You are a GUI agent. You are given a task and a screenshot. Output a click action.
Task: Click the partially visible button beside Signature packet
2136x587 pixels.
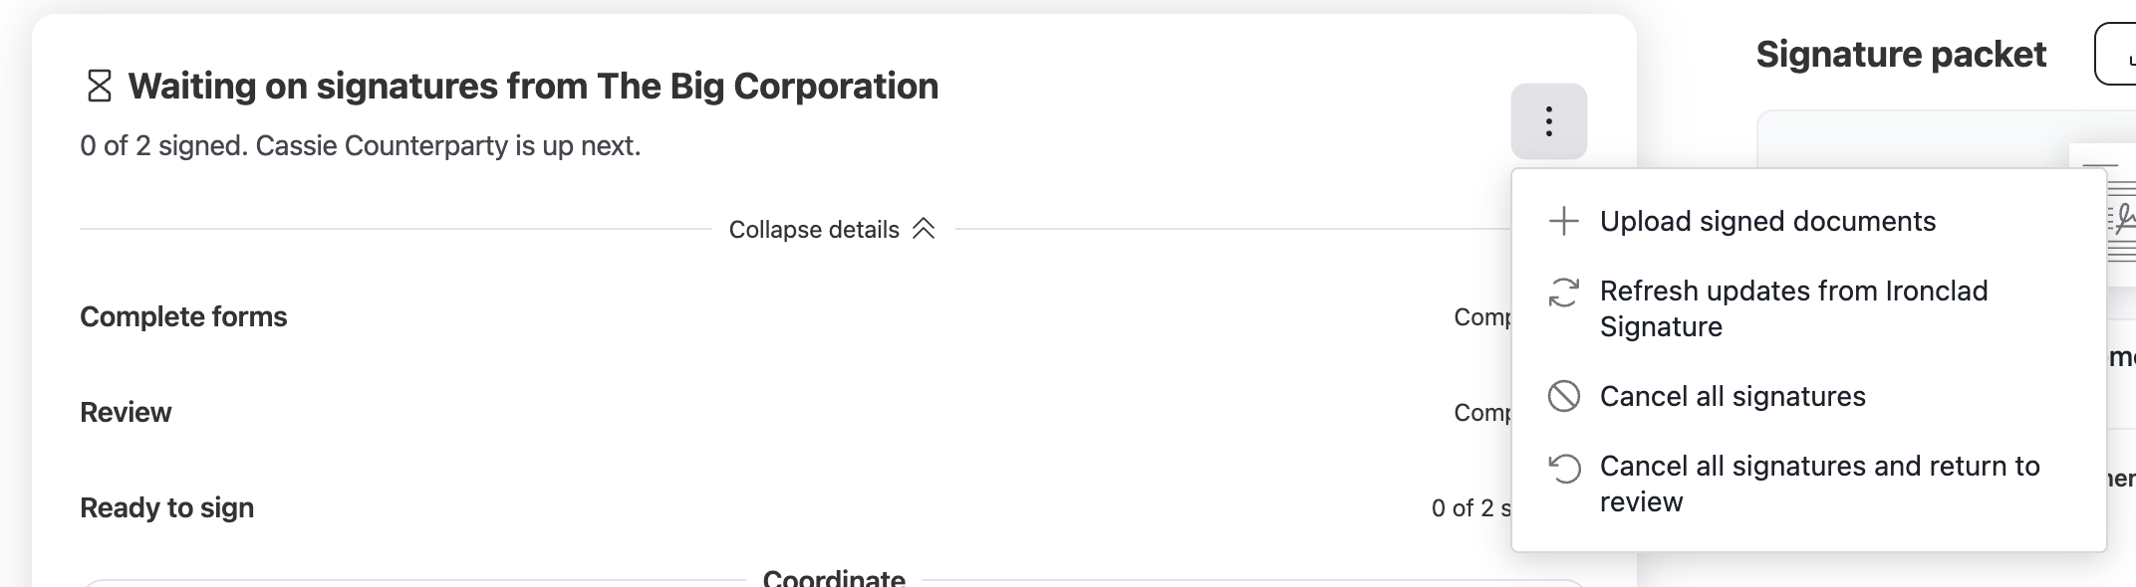(x=2116, y=54)
